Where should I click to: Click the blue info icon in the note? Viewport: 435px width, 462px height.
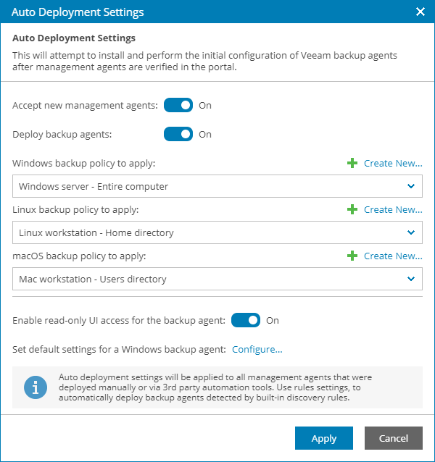point(36,387)
